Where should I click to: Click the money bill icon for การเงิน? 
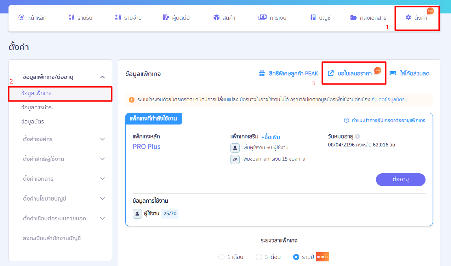[x=262, y=17]
